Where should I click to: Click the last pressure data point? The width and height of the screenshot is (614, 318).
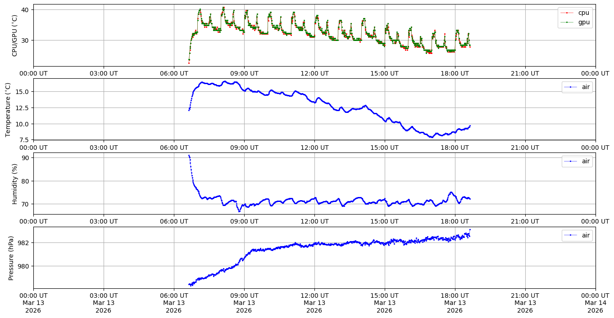click(x=470, y=230)
